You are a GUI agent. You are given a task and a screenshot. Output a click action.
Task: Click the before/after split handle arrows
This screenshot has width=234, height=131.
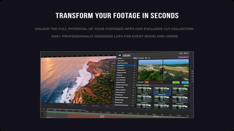tap(163, 70)
